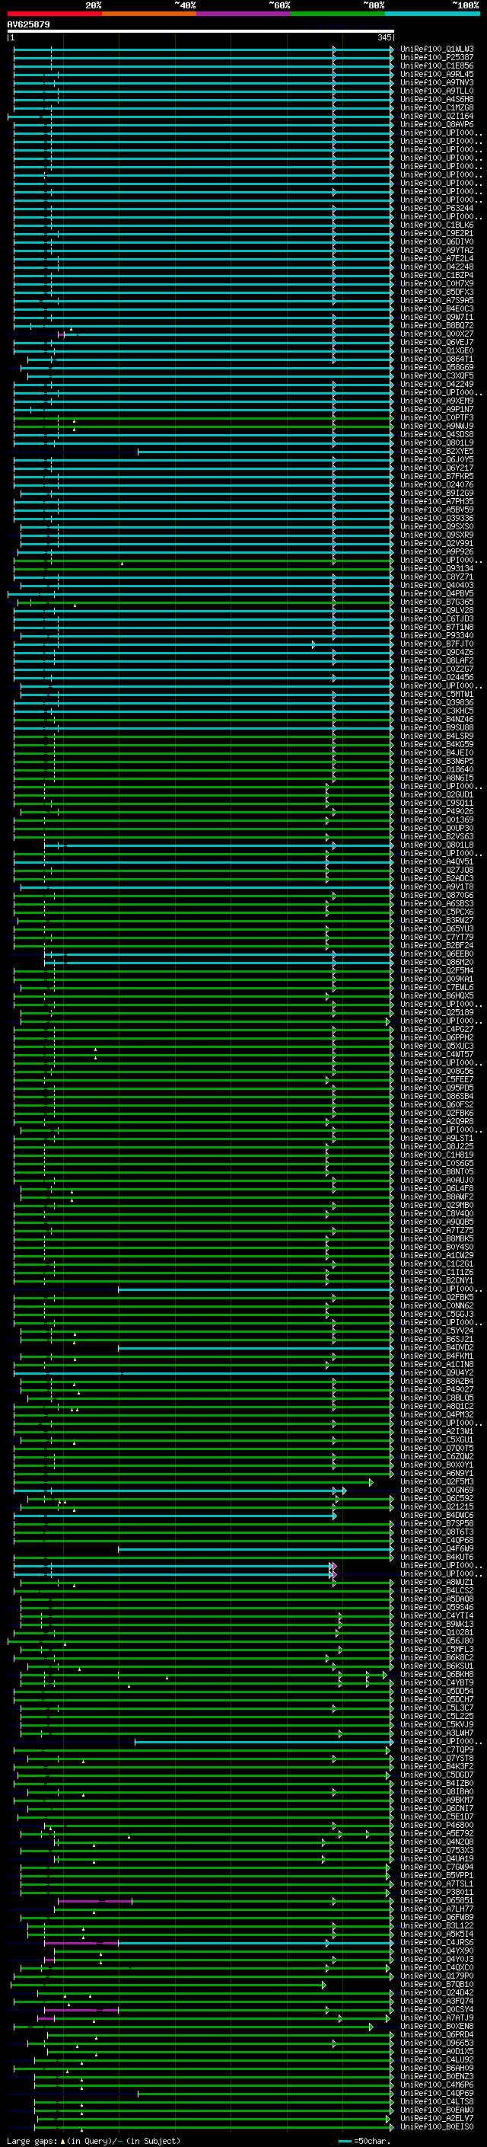Screen dimensions: 487x2147
Task: Select hit UniRef100_B7G365
Action: click(x=437, y=602)
